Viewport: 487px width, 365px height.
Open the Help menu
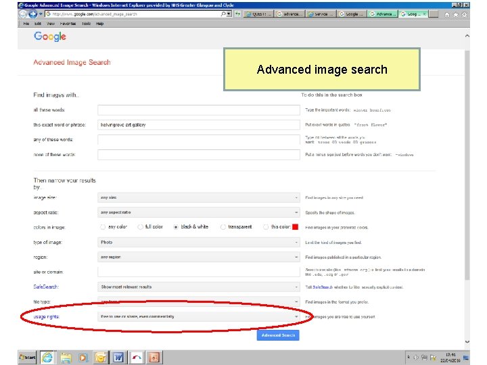point(99,24)
